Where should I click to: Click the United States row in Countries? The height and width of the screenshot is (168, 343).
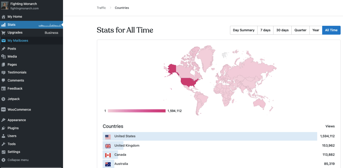(x=210, y=136)
